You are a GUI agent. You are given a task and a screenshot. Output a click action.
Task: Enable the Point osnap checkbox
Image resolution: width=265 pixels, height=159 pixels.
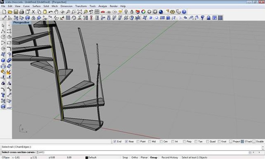(138, 142)
